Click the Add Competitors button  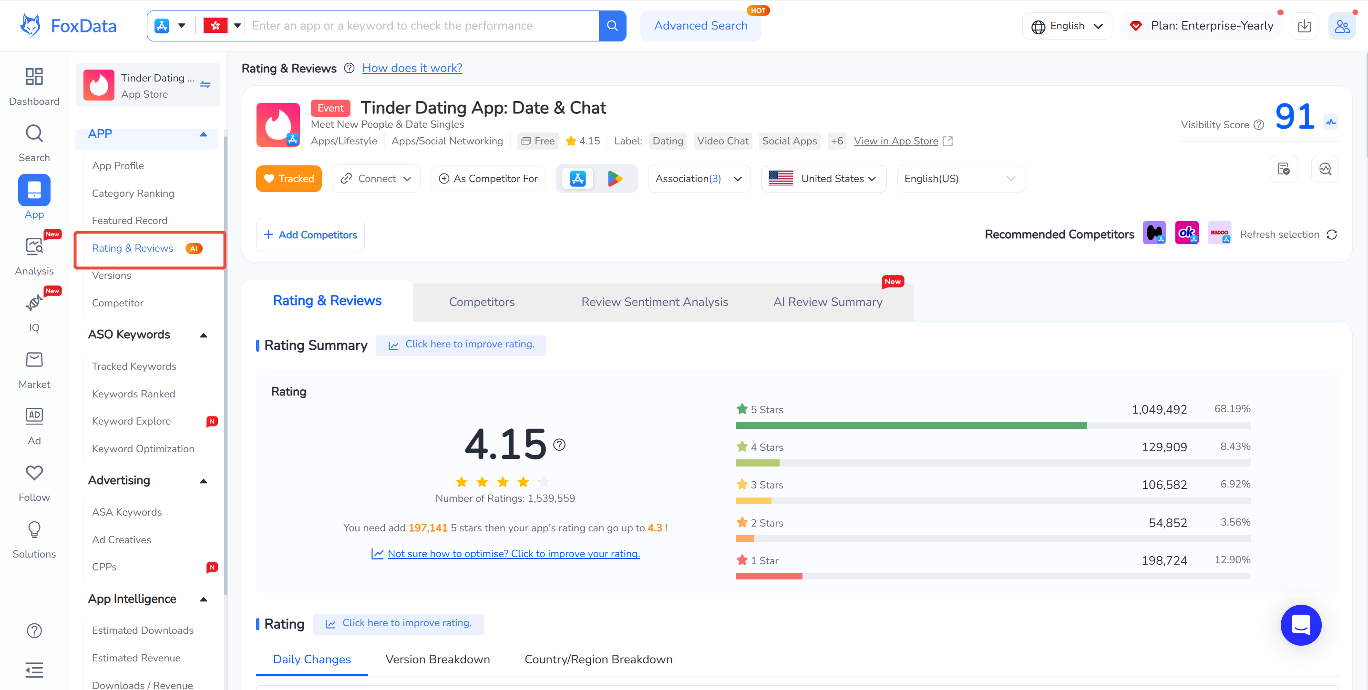click(x=310, y=234)
